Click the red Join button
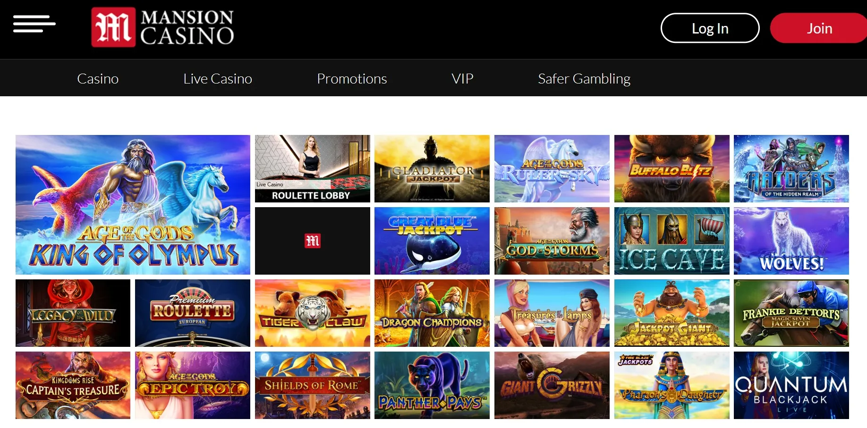The height and width of the screenshot is (428, 867). pyautogui.click(x=819, y=28)
